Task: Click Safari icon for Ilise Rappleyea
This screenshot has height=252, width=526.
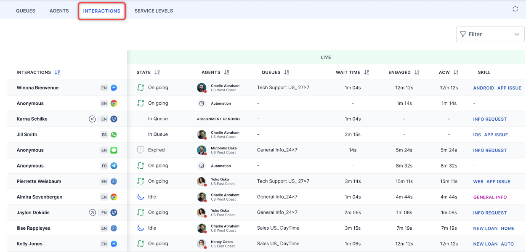Action: (114, 228)
